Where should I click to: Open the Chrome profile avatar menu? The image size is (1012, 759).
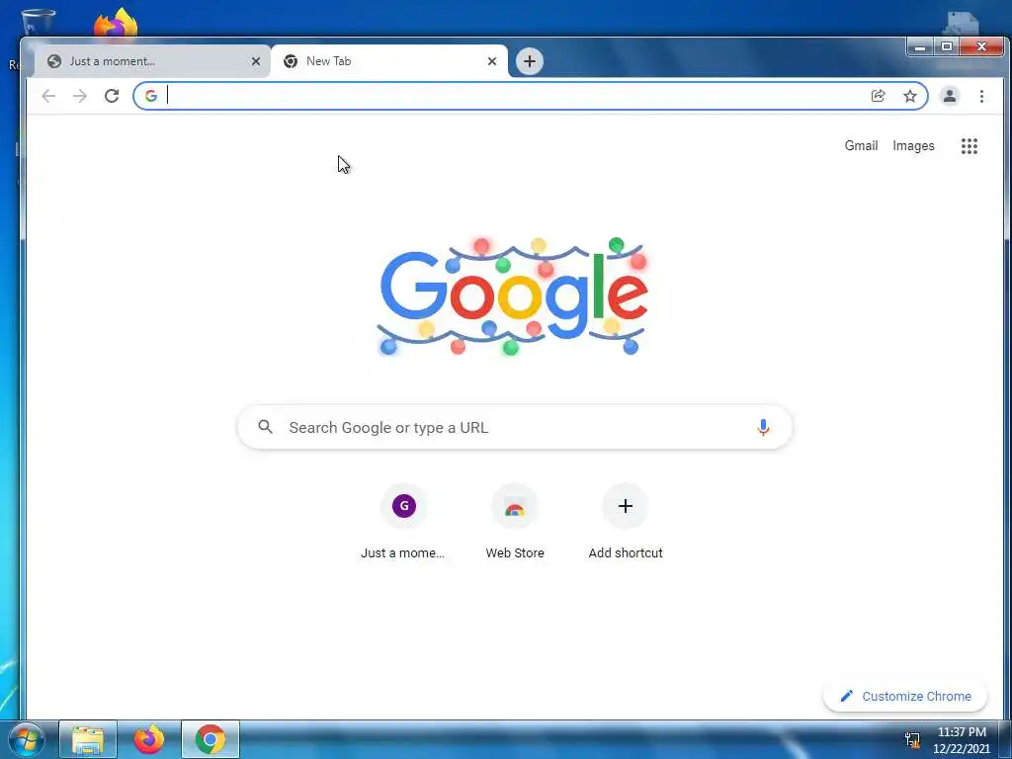pyautogui.click(x=950, y=96)
